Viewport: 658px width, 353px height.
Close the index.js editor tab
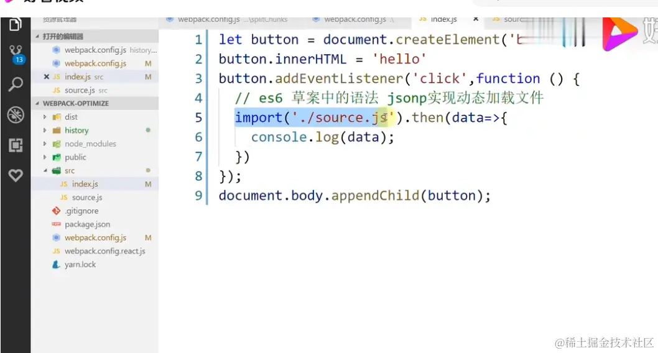pyautogui.click(x=476, y=19)
